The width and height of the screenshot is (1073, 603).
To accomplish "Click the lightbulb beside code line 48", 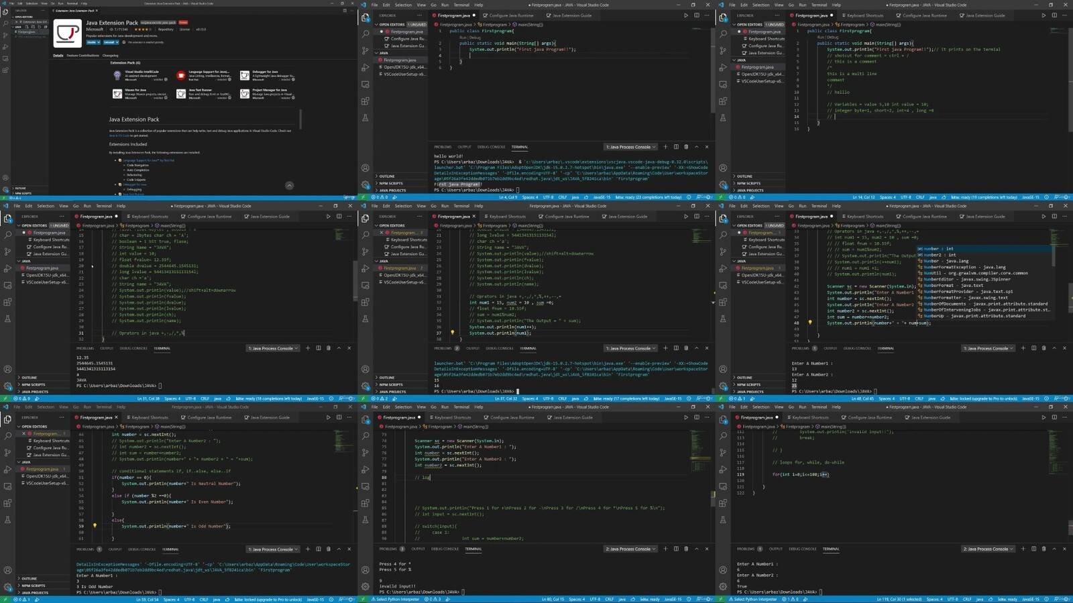I will [x=810, y=323].
